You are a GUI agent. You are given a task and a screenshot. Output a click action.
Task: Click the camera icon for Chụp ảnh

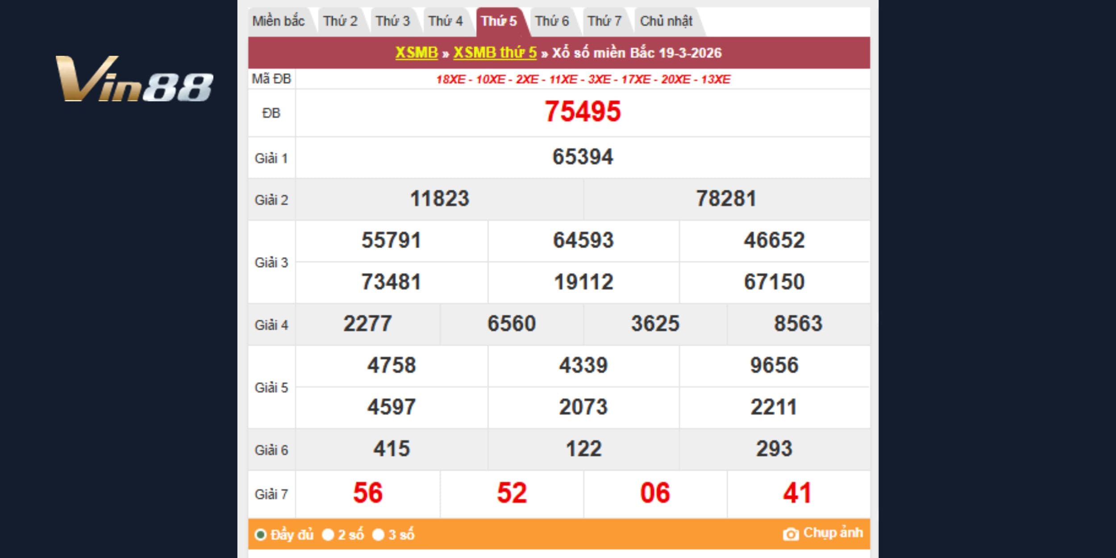click(791, 534)
